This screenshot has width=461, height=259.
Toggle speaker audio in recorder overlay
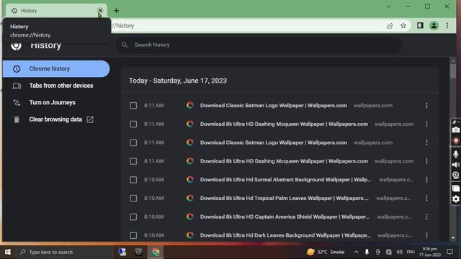pos(456,165)
